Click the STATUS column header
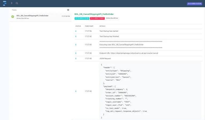 click(78, 26)
